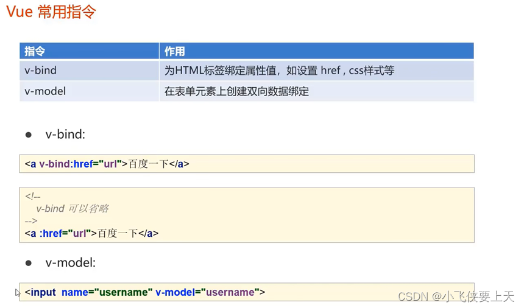Click the '<input name="username"' code line

tap(144, 292)
